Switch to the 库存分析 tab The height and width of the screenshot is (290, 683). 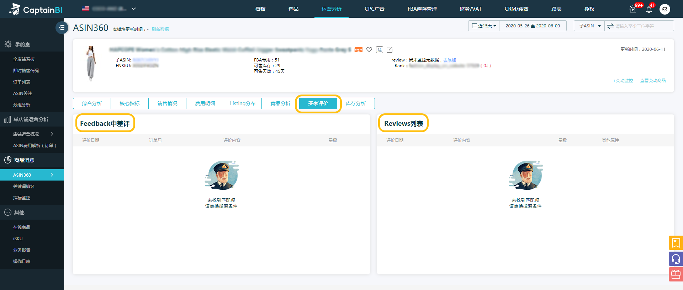tap(356, 103)
